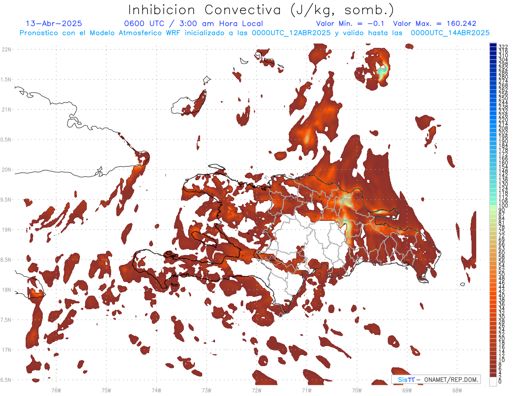Click the 'Inhibicion Convectiva (J/kg, somb.)' title
Screen dimensions: 513x396
[x=261, y=10]
